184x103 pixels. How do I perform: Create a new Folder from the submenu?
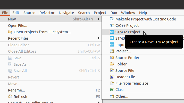tap(143, 64)
